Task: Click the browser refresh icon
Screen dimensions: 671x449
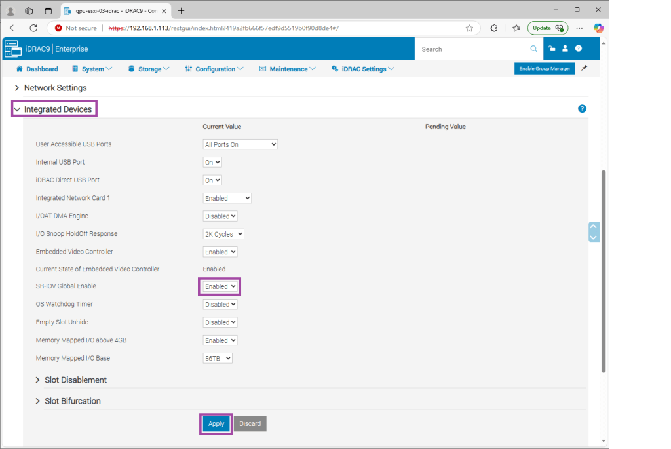Action: point(33,28)
